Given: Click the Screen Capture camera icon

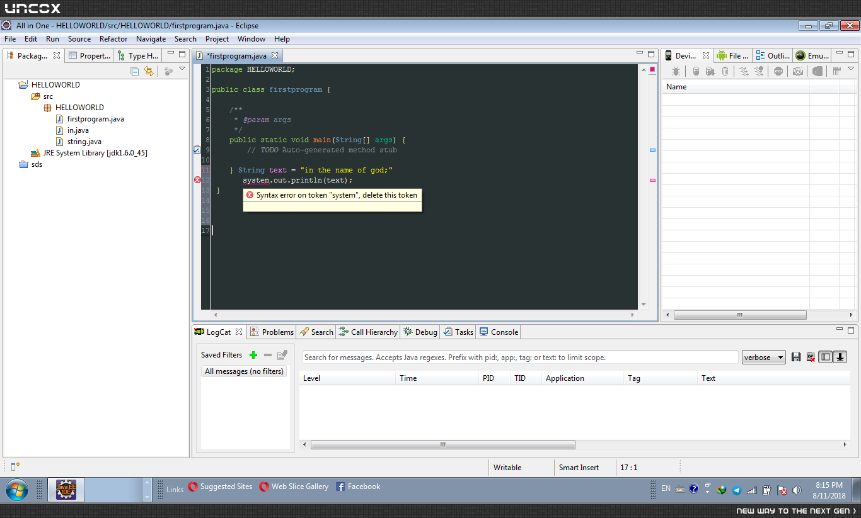Looking at the screenshot, I should [x=798, y=71].
